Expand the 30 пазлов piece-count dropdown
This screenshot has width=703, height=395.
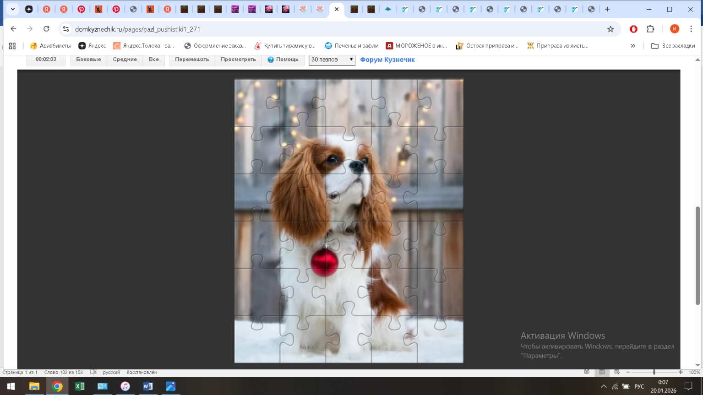coord(332,60)
